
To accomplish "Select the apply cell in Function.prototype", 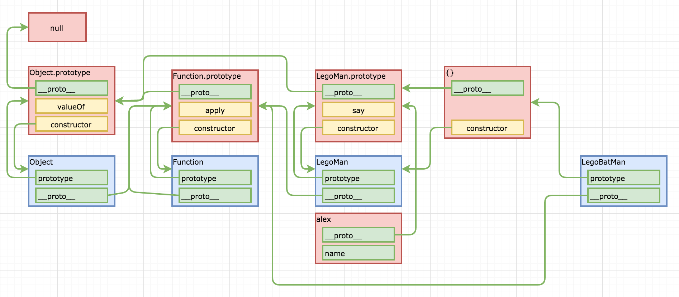I will tap(215, 110).
